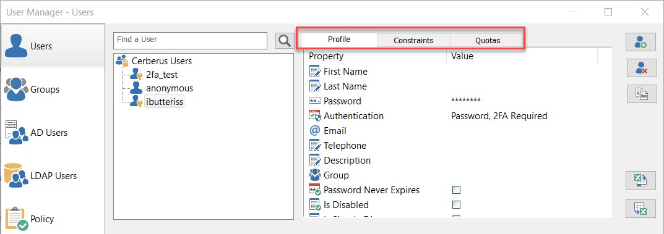Click the add new user button
The image size is (664, 234).
click(640, 42)
